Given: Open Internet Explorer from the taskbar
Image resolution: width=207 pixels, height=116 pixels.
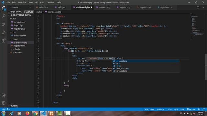Looking at the screenshot, I should click(12, 113).
